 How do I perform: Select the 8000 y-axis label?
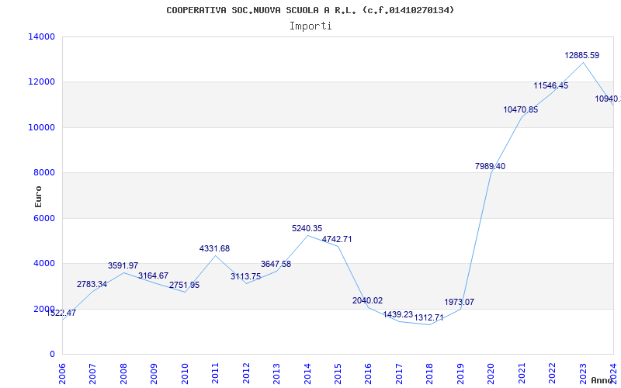tap(44, 172)
